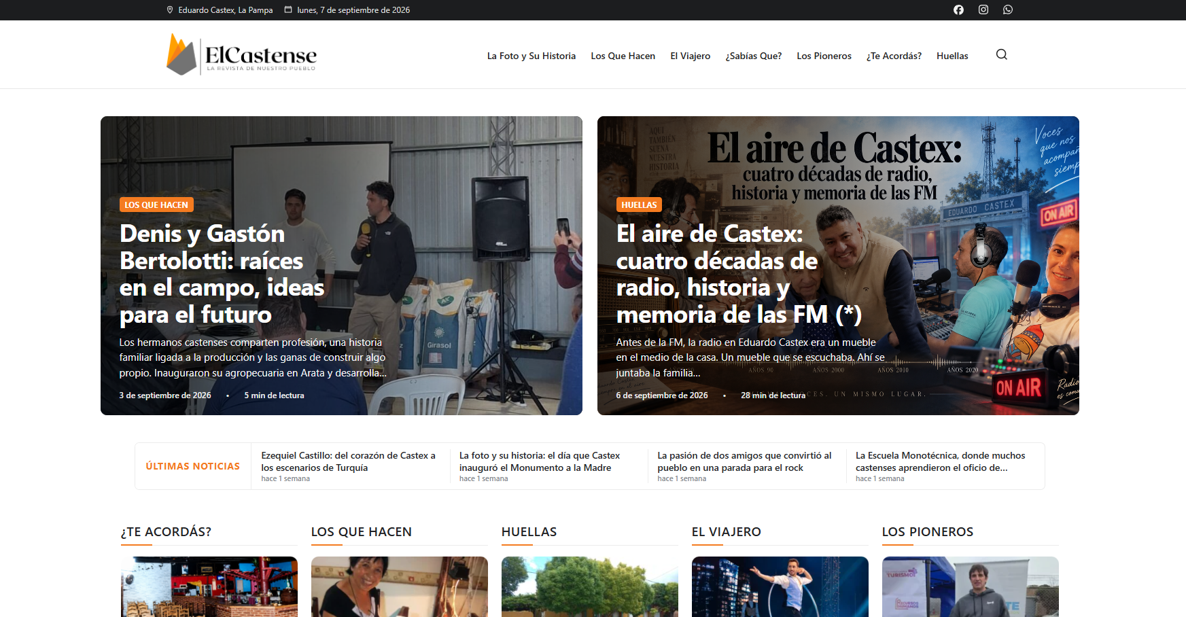Open ¿Sabías Que? menu item
Image resolution: width=1186 pixels, height=617 pixels.
point(753,56)
